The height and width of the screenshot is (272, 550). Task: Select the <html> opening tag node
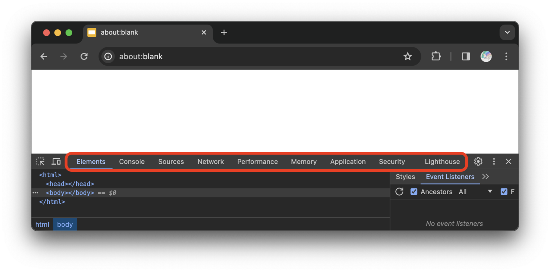[50, 175]
